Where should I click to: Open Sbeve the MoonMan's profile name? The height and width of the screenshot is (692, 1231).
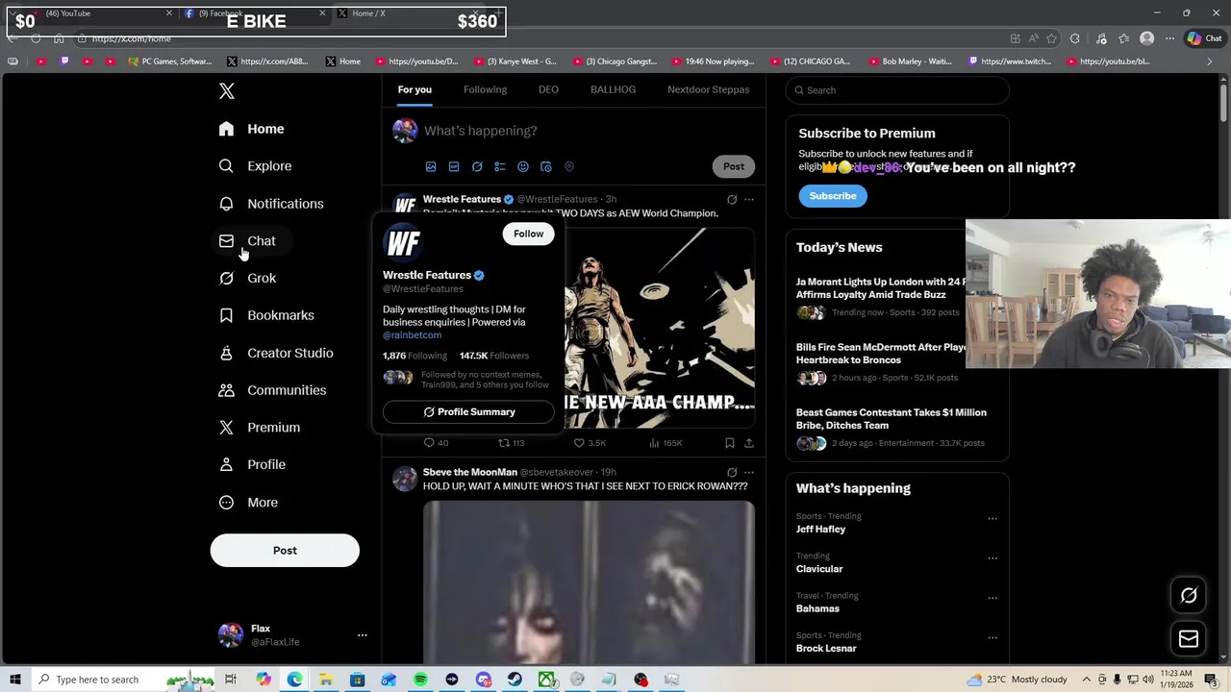point(470,472)
